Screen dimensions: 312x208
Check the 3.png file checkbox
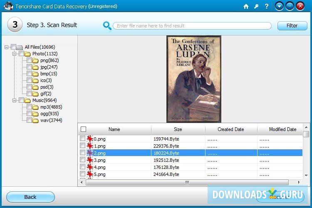tap(82, 160)
